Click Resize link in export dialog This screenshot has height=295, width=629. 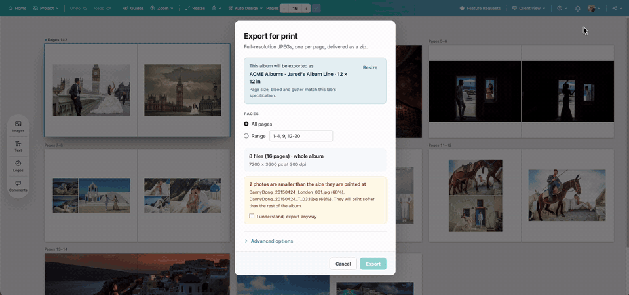(370, 67)
